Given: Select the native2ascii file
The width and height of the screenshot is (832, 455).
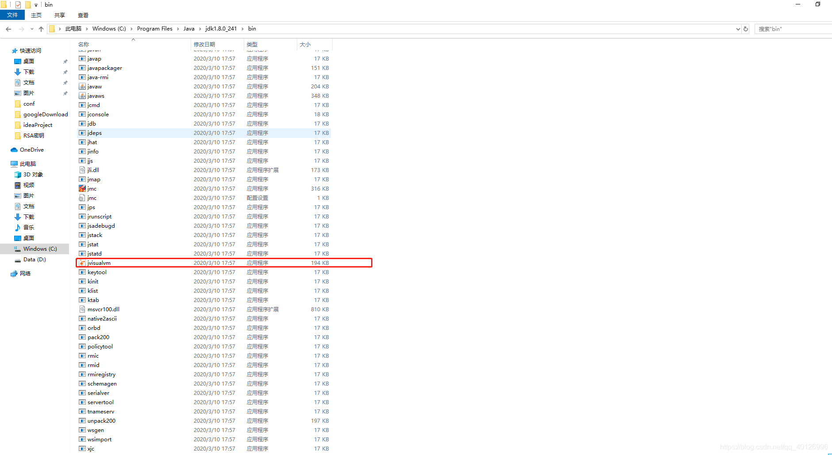Looking at the screenshot, I should (102, 318).
